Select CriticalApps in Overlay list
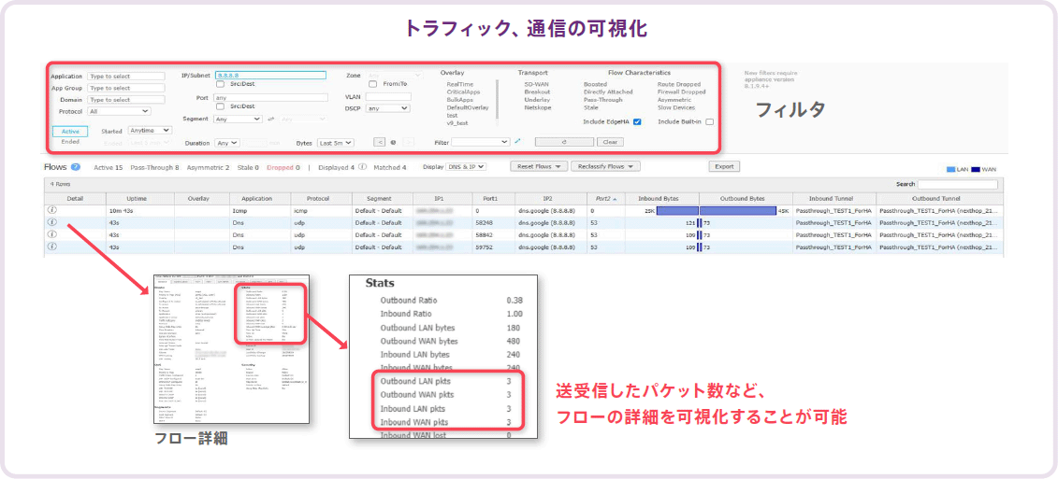Screen dimensions: 1058x479 click(464, 92)
